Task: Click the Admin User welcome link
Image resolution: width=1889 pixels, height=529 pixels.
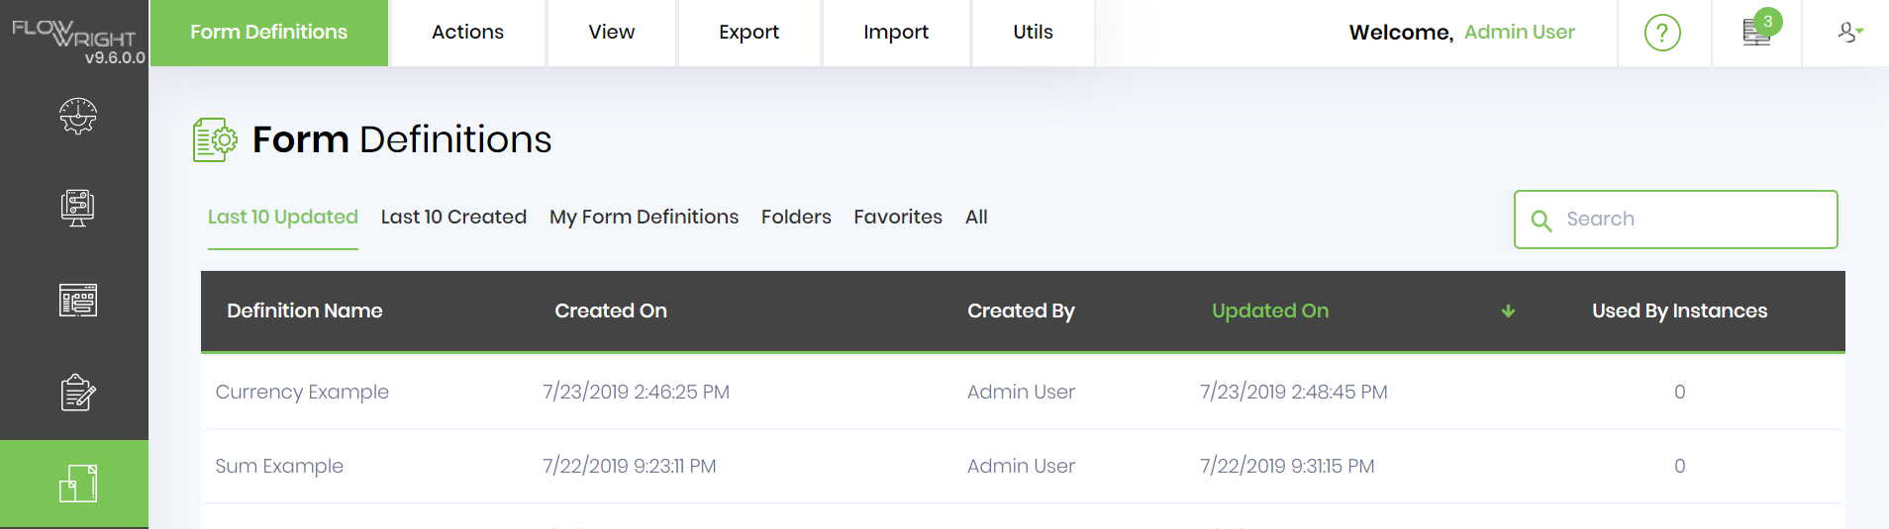Action: click(1519, 33)
